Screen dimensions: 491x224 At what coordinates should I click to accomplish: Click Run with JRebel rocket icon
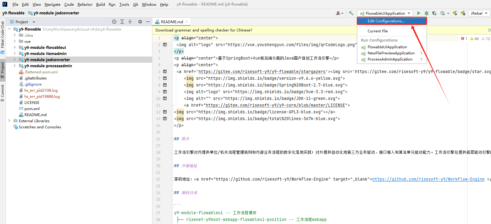455,13
